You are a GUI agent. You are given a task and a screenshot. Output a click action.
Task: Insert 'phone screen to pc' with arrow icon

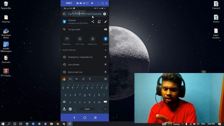pos(106,72)
